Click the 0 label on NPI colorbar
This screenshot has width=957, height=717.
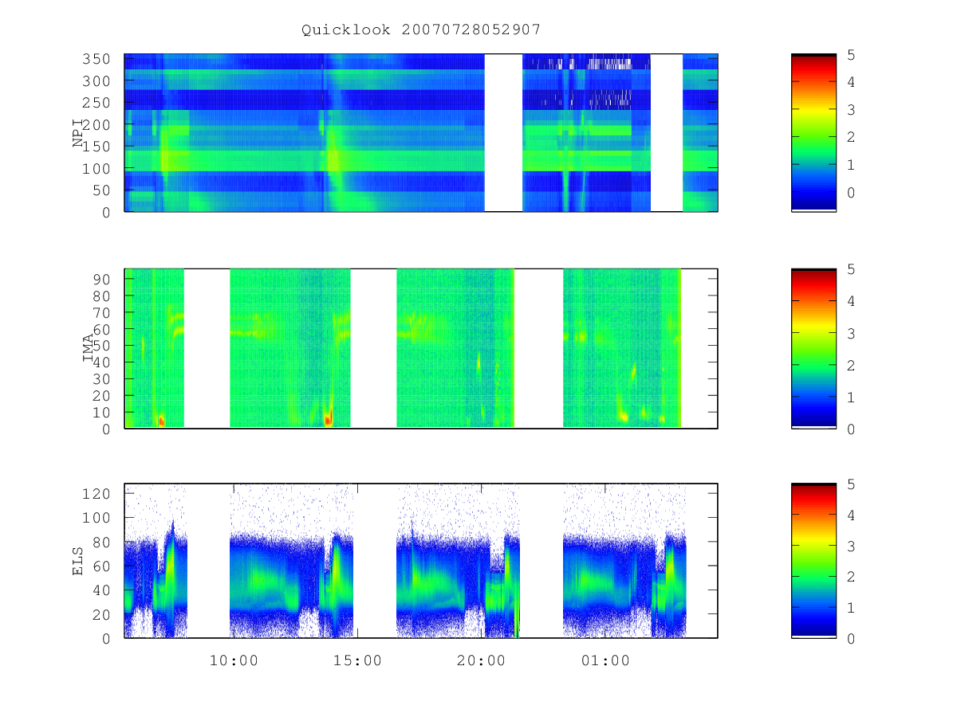pyautogui.click(x=852, y=193)
